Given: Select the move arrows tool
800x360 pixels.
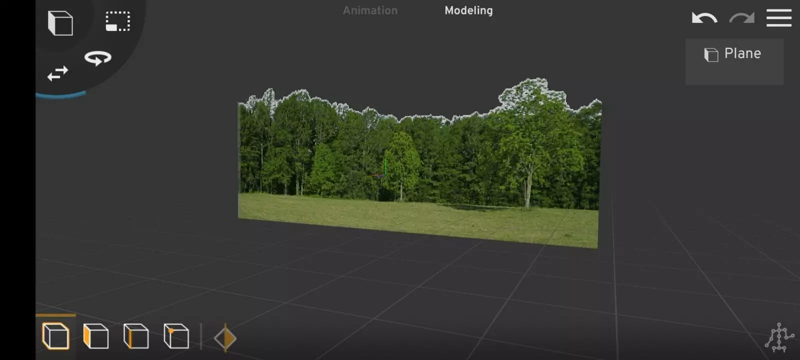Looking at the screenshot, I should click(x=57, y=73).
